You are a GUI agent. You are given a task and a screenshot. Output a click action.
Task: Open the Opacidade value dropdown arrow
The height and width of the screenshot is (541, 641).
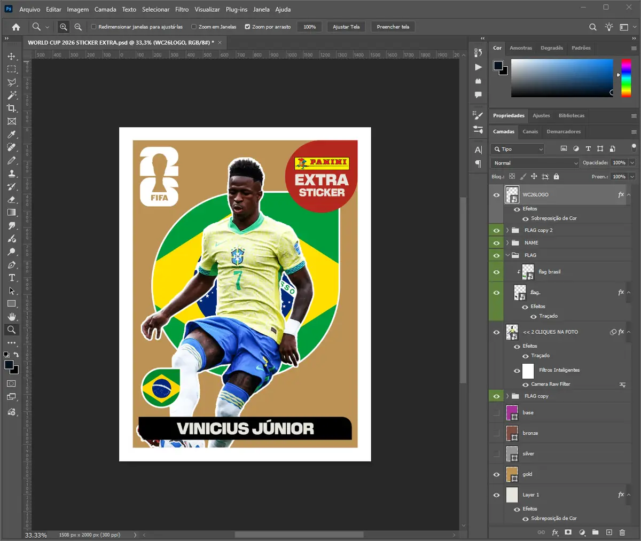tap(632, 163)
